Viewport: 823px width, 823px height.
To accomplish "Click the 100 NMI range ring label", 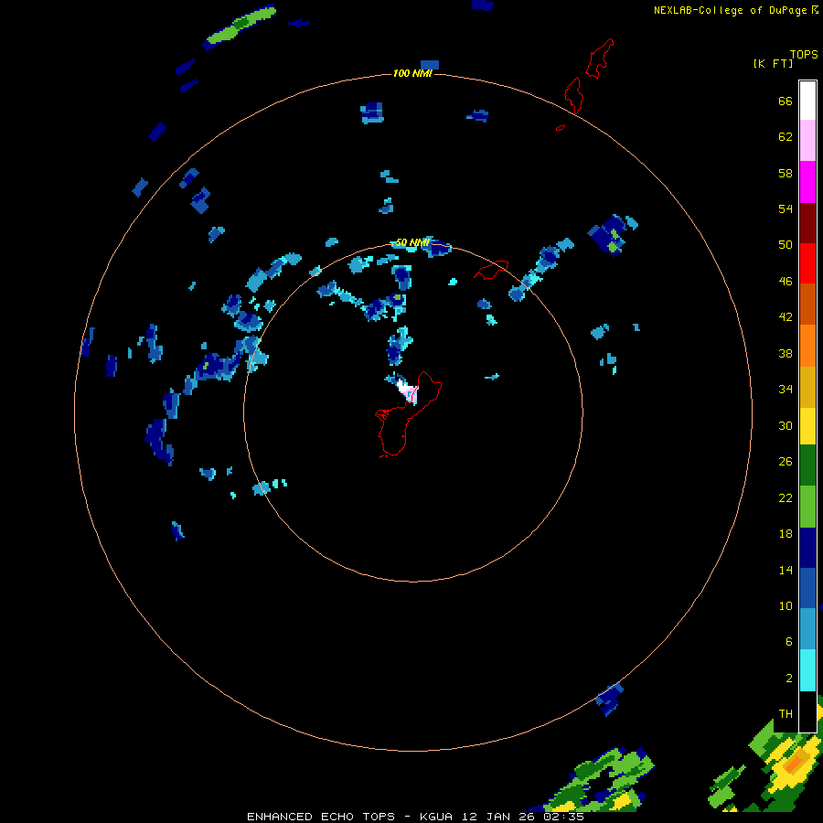I will click(412, 73).
